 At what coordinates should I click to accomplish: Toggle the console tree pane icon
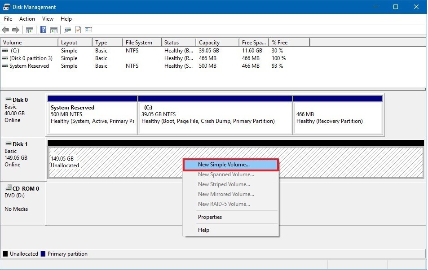pyautogui.click(x=29, y=30)
